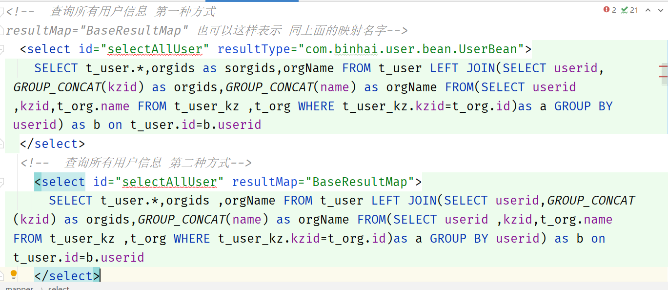The width and height of the screenshot is (668, 290).
Task: Open the select breadcrumb item at the bottom
Action: (58, 287)
